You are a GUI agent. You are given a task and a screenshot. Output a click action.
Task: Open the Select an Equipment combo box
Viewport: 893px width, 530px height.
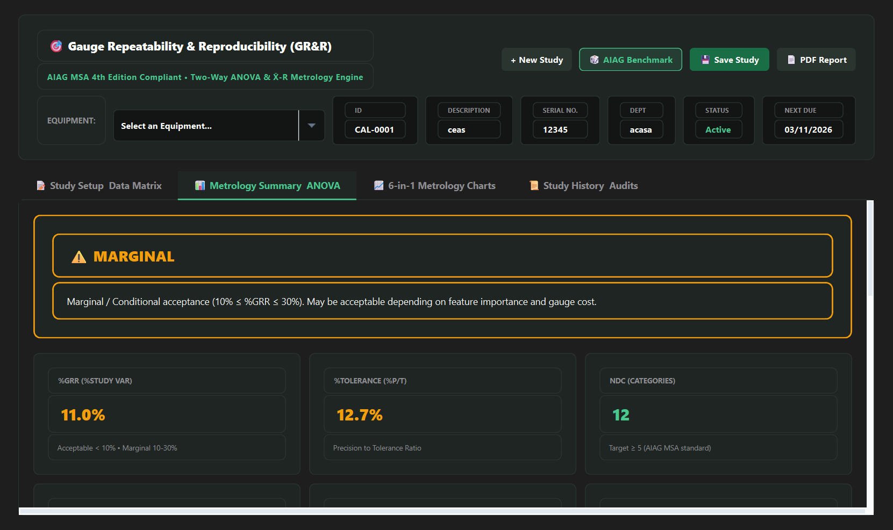(x=219, y=126)
